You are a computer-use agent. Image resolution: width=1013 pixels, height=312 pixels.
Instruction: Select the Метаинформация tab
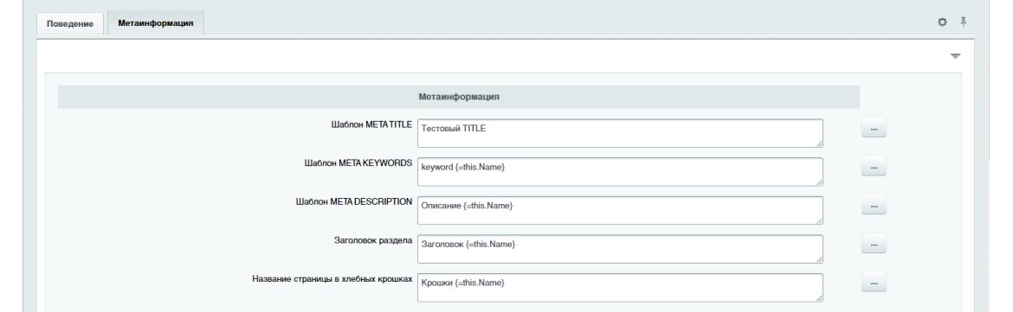pyautogui.click(x=156, y=22)
